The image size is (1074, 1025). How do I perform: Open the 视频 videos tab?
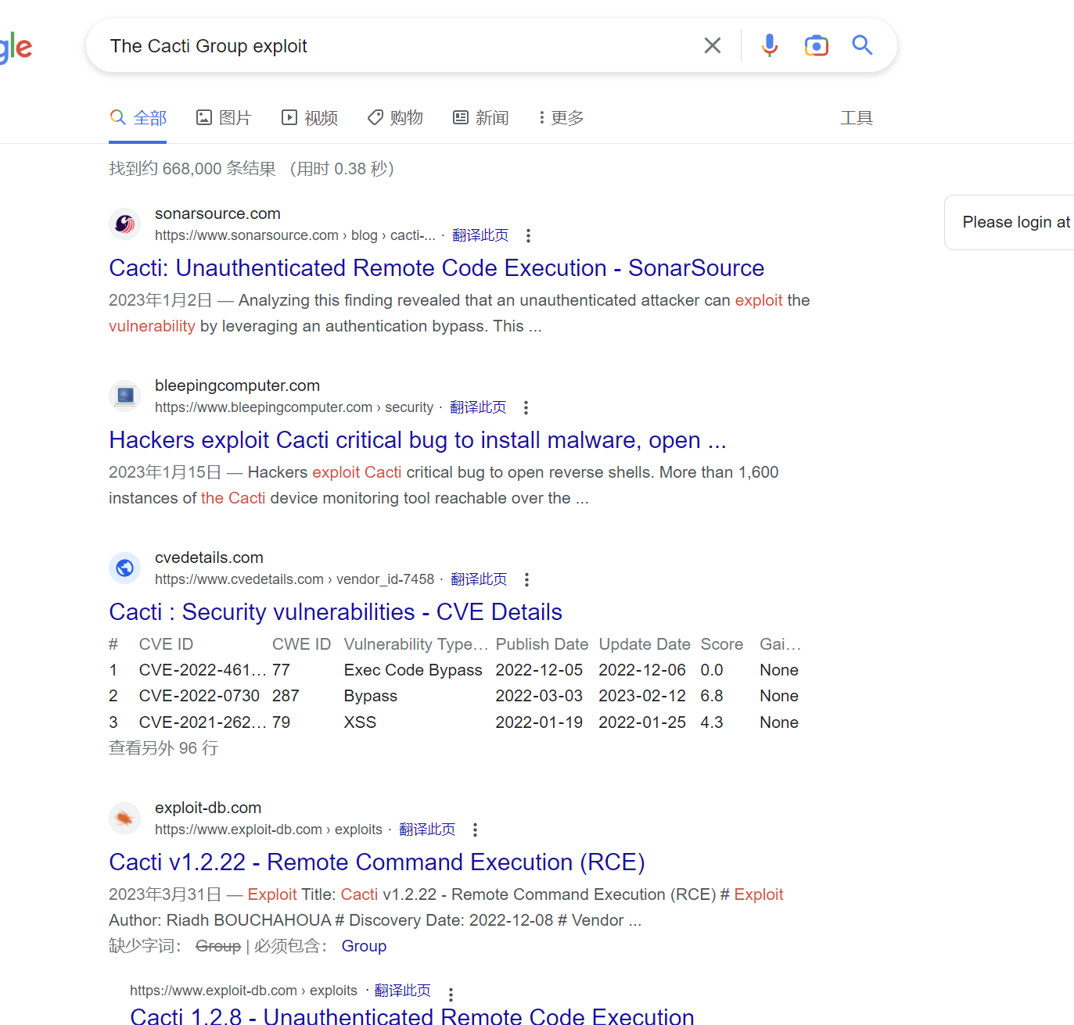[x=310, y=118]
